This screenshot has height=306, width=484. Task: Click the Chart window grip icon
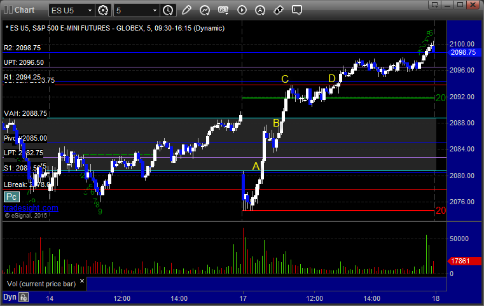click(x=8, y=10)
